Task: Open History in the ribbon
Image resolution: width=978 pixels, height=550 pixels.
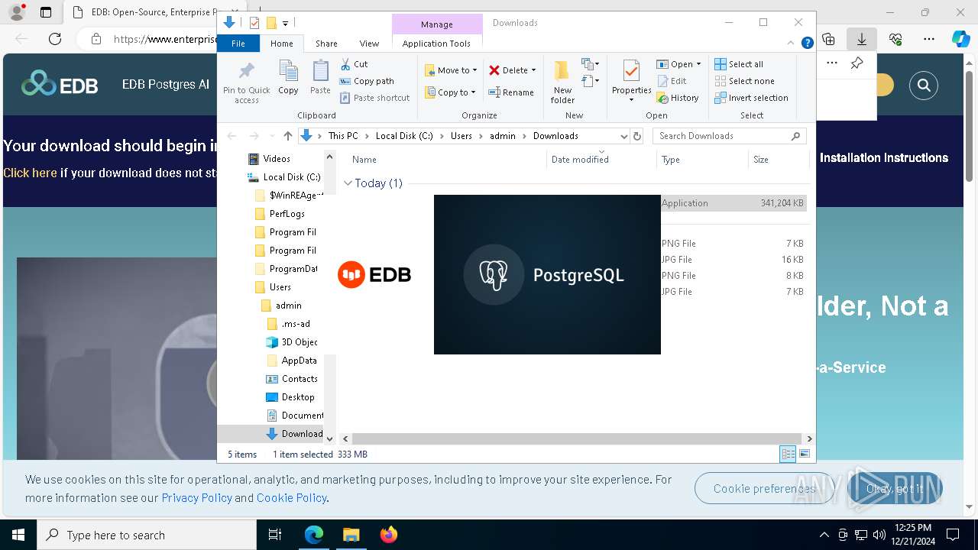Action: (x=678, y=98)
